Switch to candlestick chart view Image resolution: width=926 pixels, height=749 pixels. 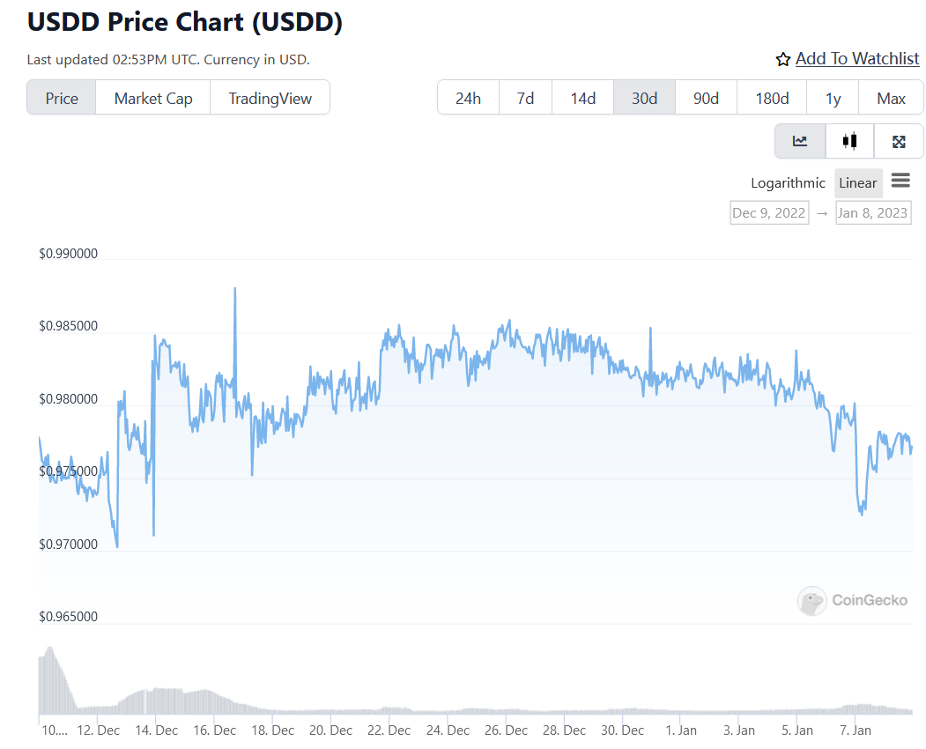pyautogui.click(x=849, y=141)
